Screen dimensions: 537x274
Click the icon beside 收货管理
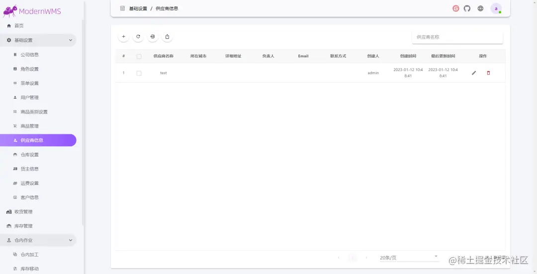[x=9, y=212]
